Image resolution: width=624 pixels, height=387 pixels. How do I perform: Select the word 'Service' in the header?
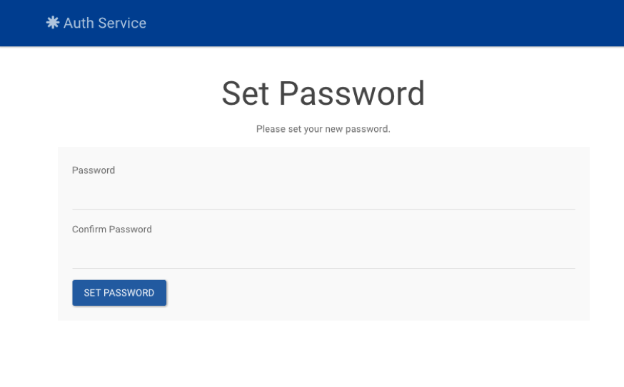click(122, 23)
